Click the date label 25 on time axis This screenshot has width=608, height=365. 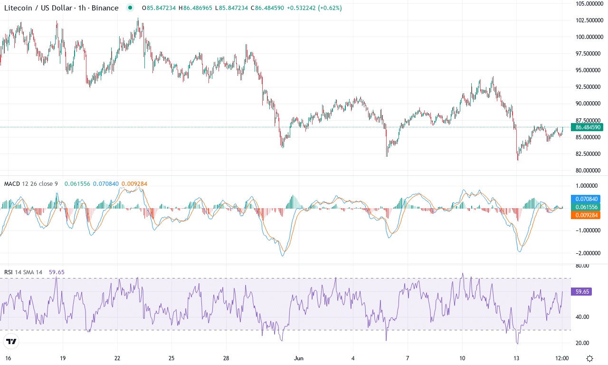[172, 358]
